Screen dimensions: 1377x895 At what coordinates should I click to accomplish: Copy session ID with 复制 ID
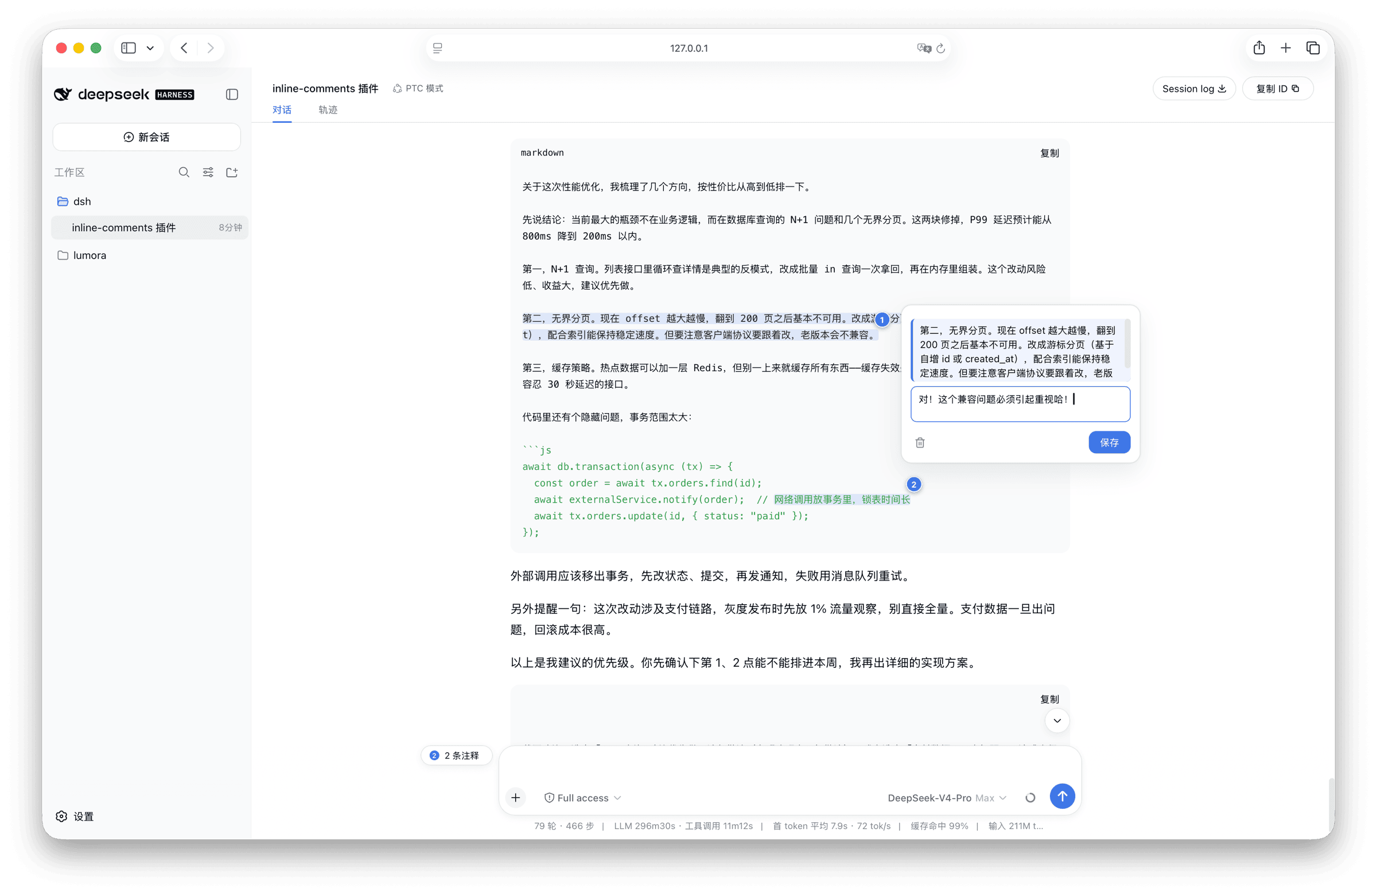tap(1278, 88)
